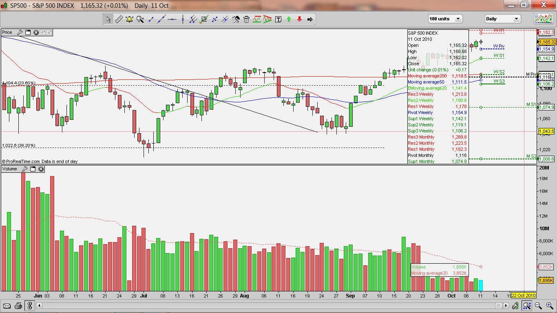Zoom in with plus magnifier

click(549, 306)
